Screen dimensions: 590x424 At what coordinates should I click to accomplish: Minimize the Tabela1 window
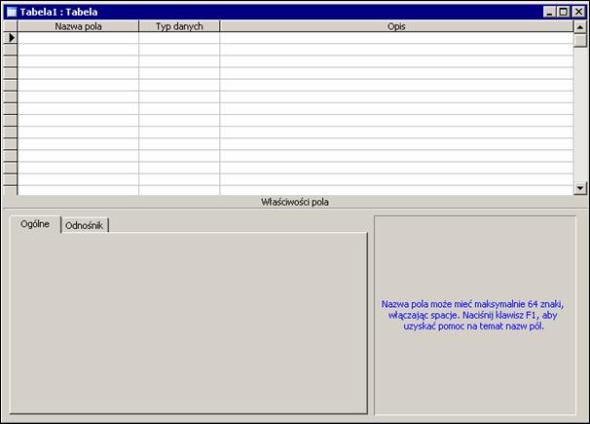pyautogui.click(x=548, y=11)
